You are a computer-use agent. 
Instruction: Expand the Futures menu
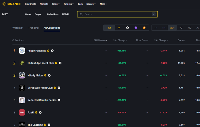69,4
